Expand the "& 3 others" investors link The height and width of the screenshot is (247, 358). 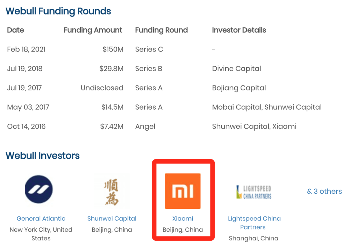pyautogui.click(x=324, y=191)
